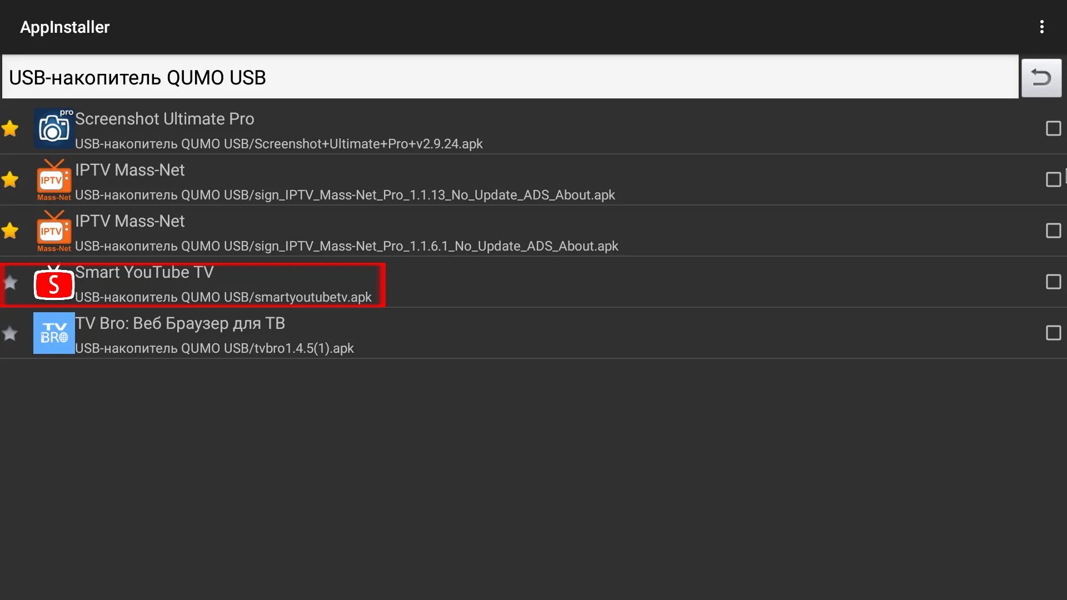Image resolution: width=1067 pixels, height=600 pixels.
Task: Toggle favorite star for TV Bro browser
Action: pyautogui.click(x=10, y=333)
